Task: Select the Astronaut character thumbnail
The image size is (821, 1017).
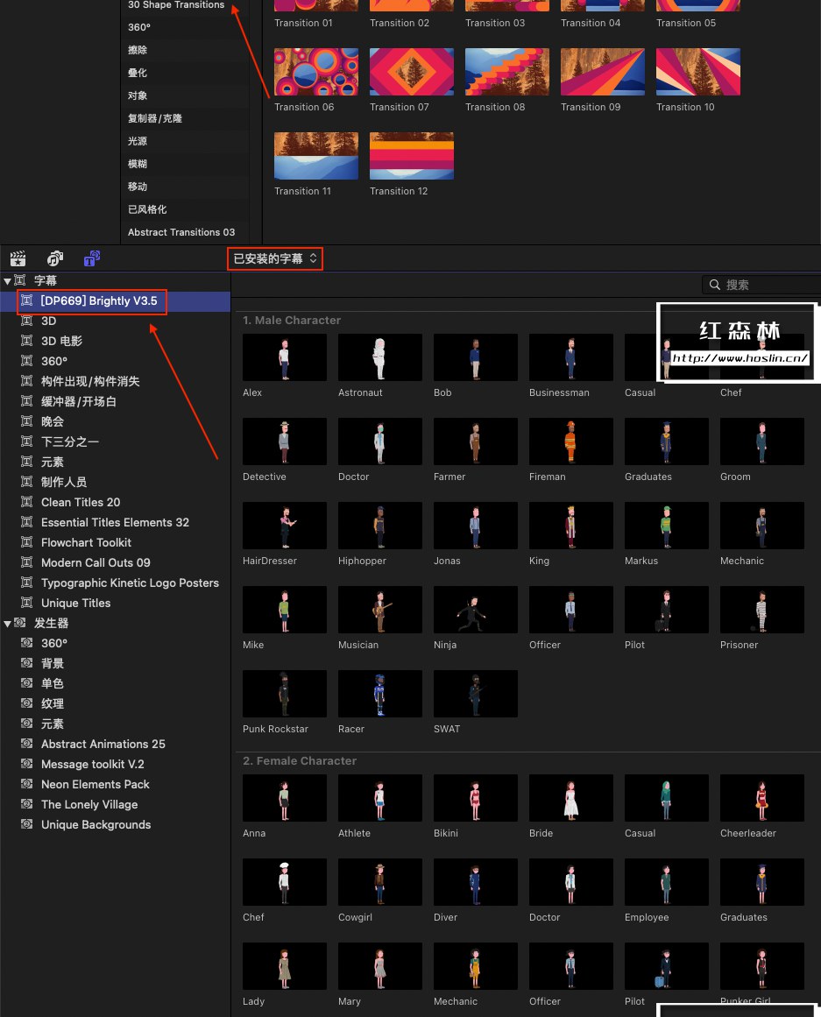Action: pos(379,357)
